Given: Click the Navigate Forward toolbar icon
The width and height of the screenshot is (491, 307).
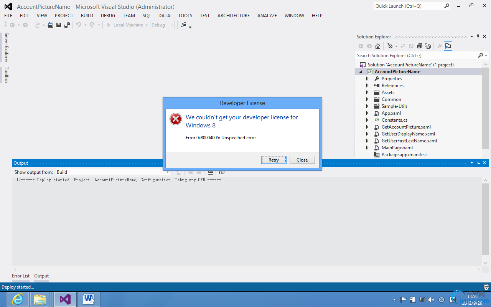Looking at the screenshot, I should tap(25, 25).
